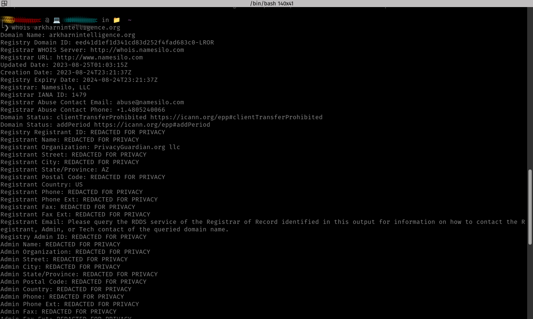
Task: Click the Admin Country line
Action: (66, 289)
